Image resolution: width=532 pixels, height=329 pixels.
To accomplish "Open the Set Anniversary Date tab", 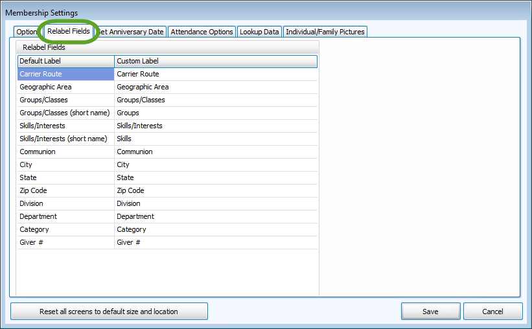I will point(132,32).
